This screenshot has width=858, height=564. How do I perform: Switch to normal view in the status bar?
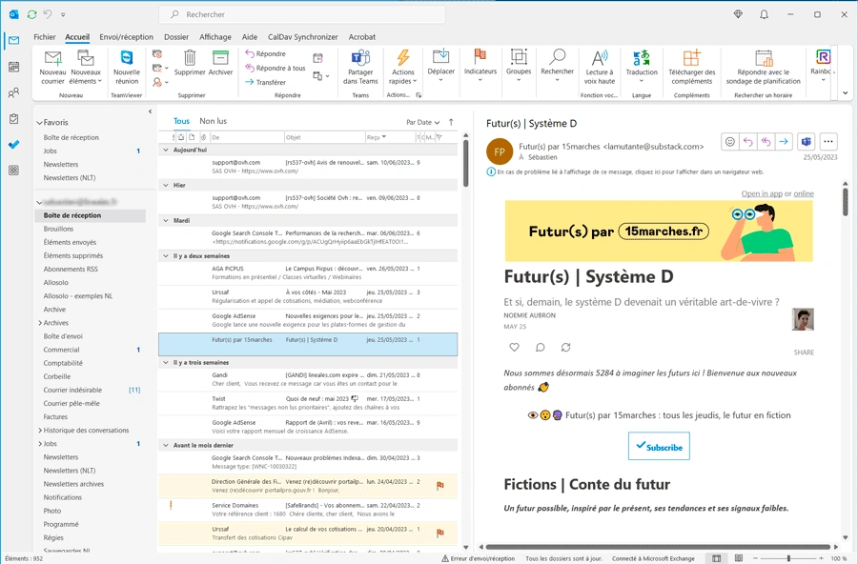point(716,558)
